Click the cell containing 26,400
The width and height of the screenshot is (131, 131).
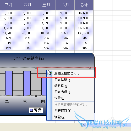tap(84, 28)
